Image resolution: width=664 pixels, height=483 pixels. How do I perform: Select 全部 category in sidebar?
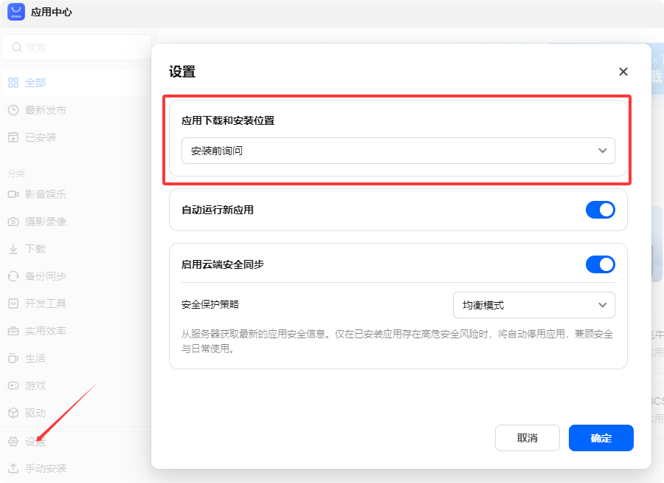(76, 83)
